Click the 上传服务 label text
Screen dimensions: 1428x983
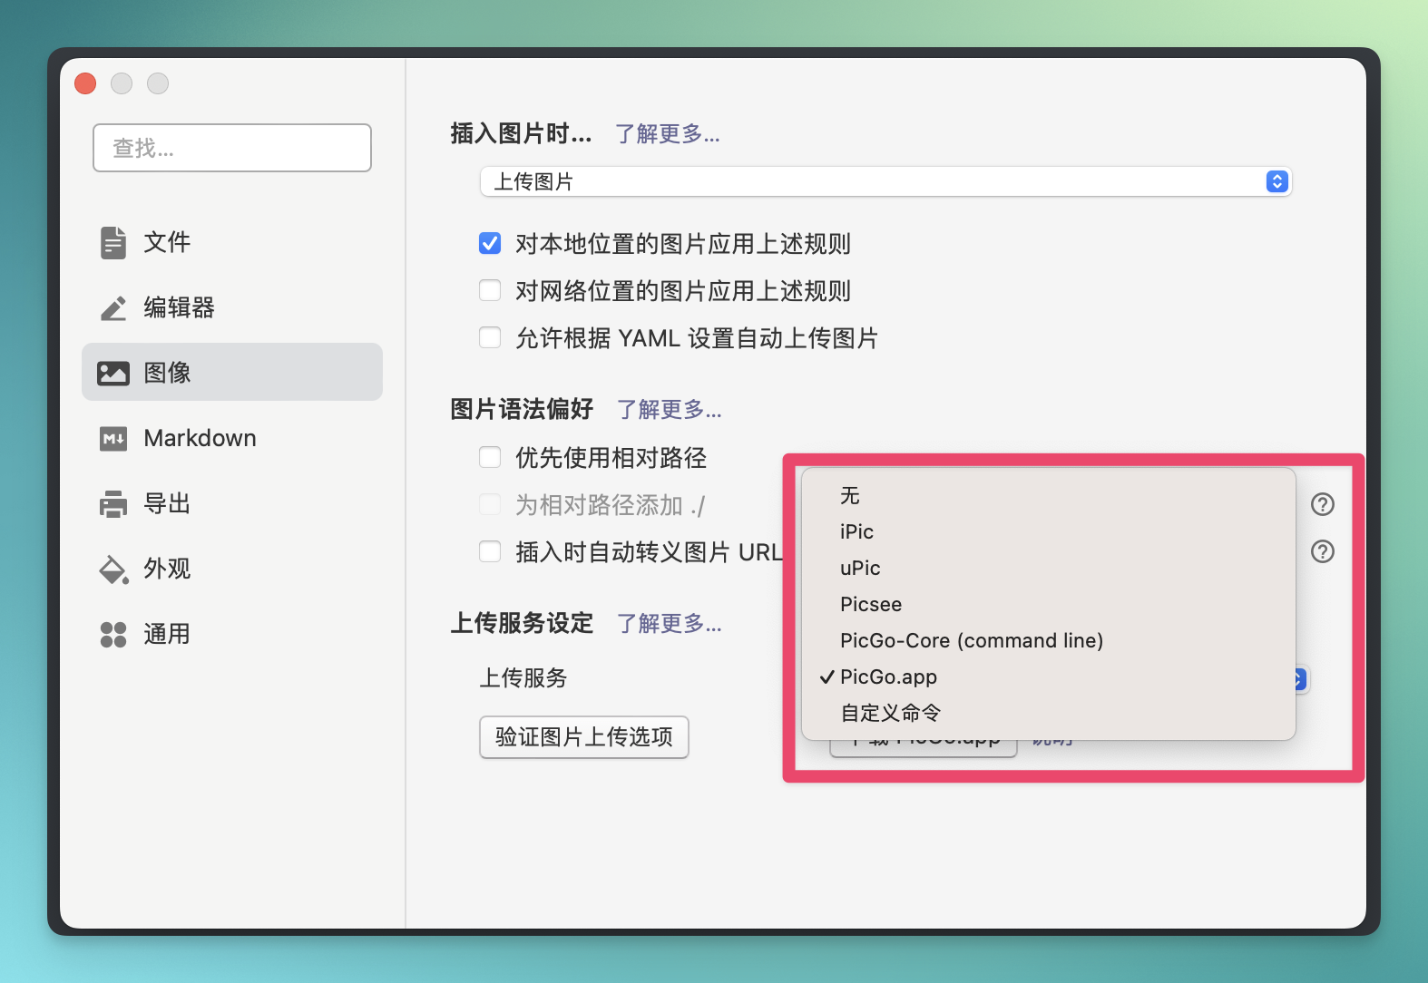pos(523,678)
